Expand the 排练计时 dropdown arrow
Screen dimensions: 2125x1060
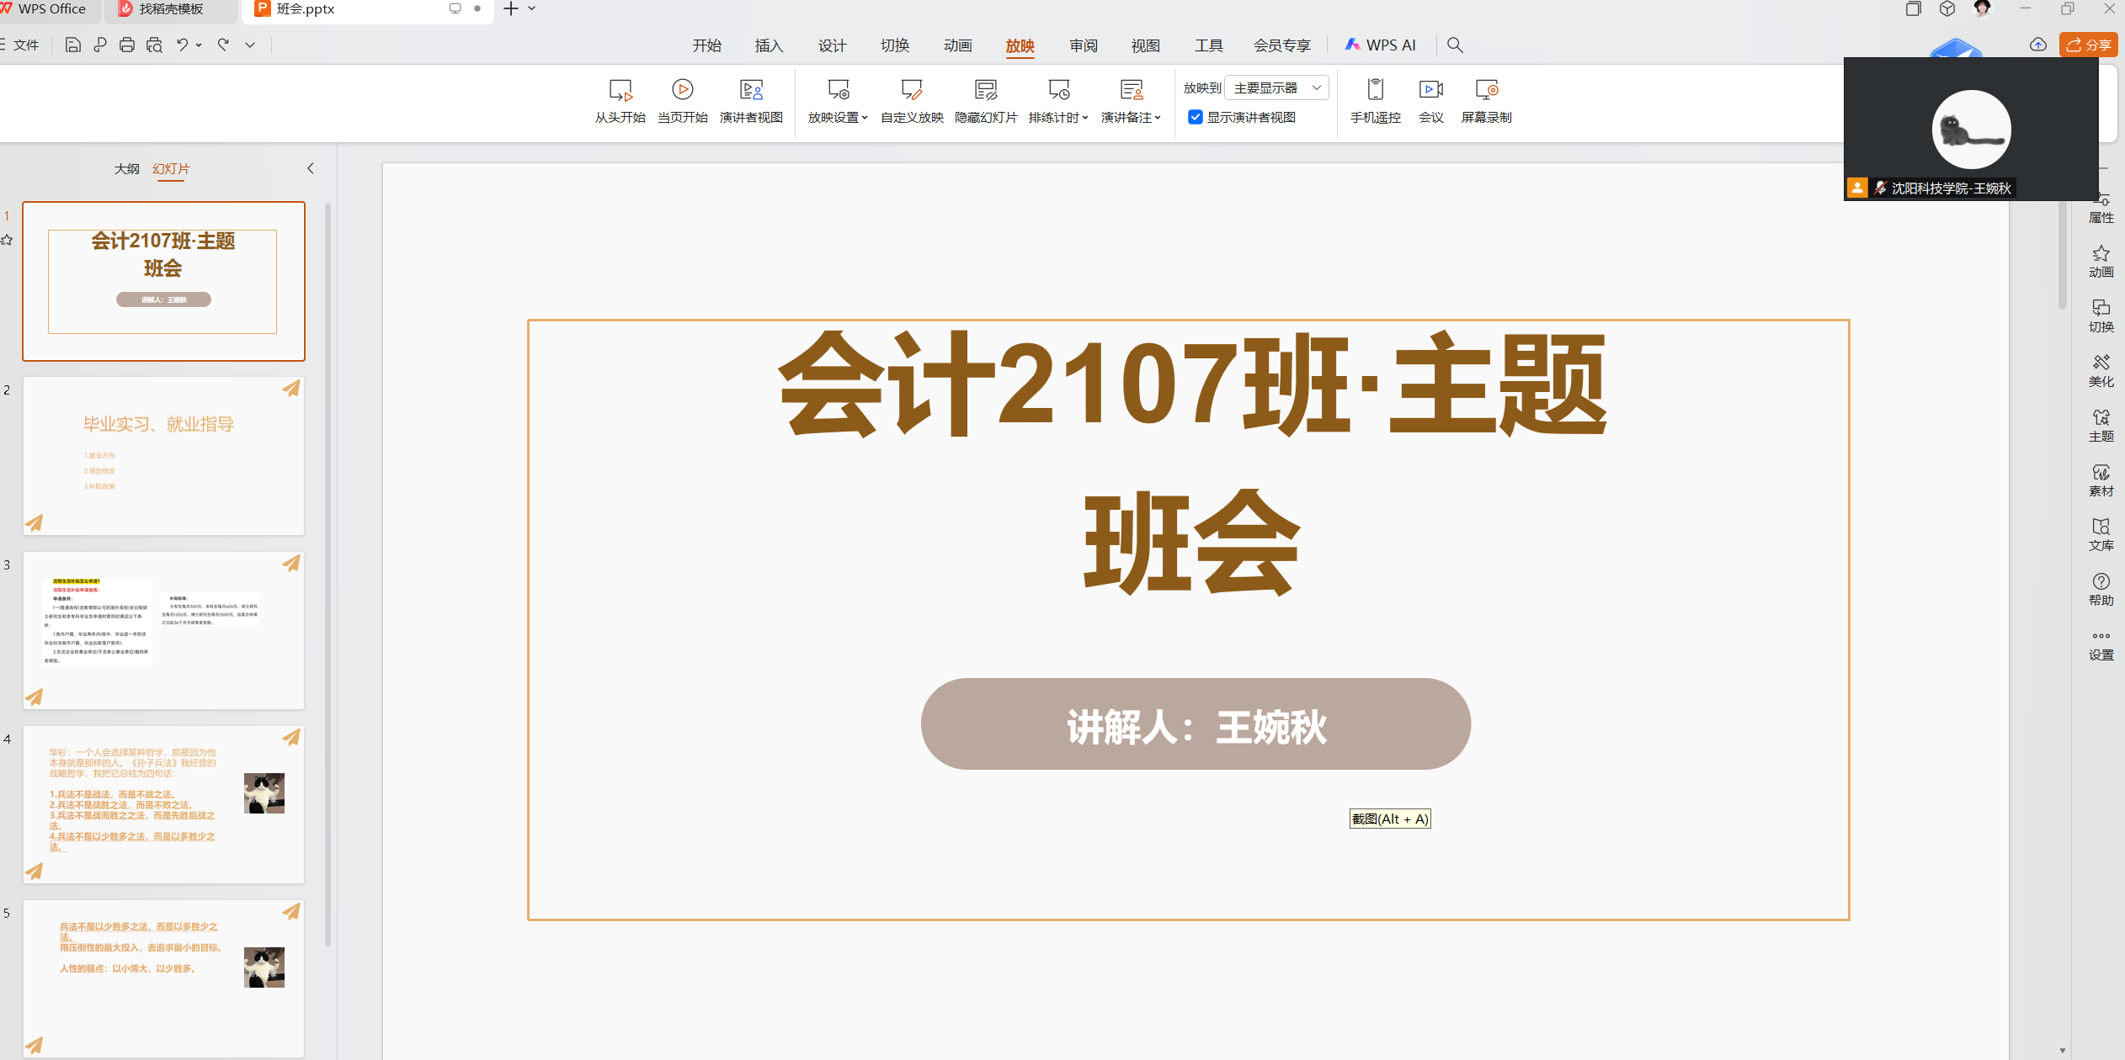(1085, 118)
